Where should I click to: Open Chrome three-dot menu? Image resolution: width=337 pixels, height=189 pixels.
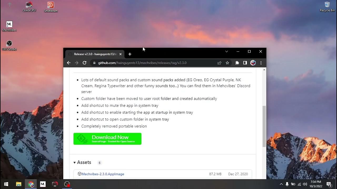(x=261, y=63)
